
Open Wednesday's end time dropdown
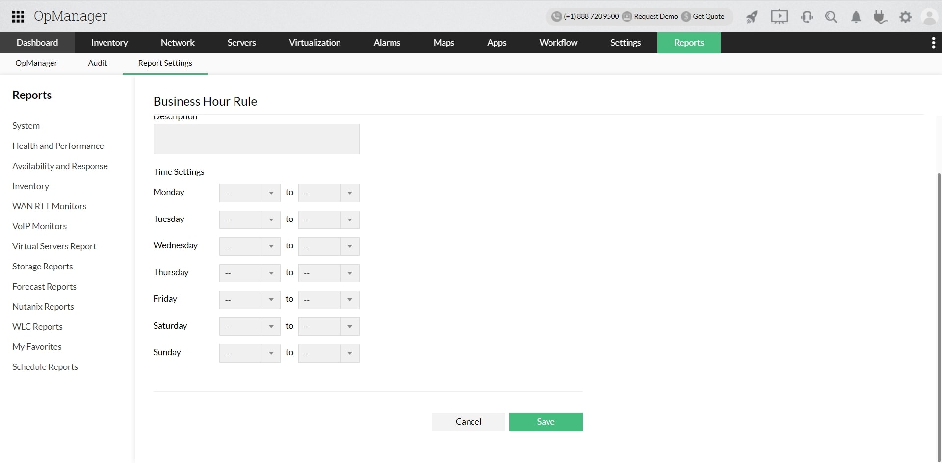pyautogui.click(x=328, y=246)
